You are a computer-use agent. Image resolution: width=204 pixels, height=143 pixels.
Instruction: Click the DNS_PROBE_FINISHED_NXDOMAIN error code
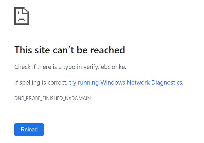pos(52,98)
